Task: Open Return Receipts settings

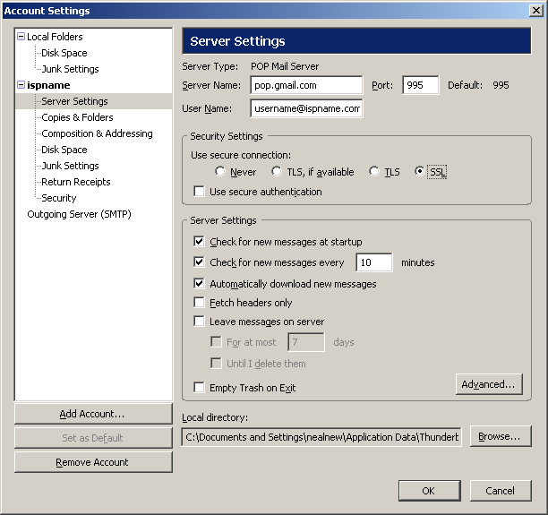Action: pos(75,182)
